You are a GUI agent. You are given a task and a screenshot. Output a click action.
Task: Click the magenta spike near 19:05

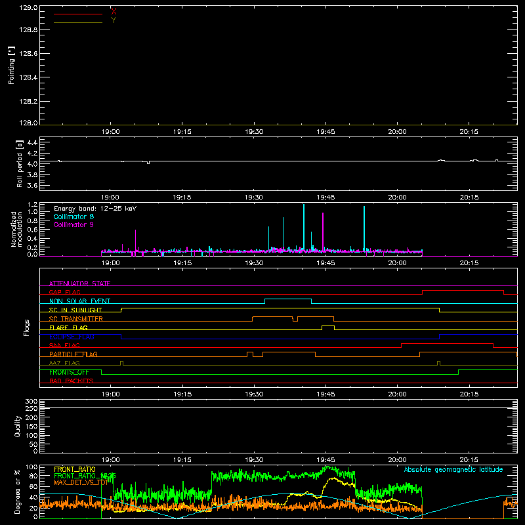(136, 240)
